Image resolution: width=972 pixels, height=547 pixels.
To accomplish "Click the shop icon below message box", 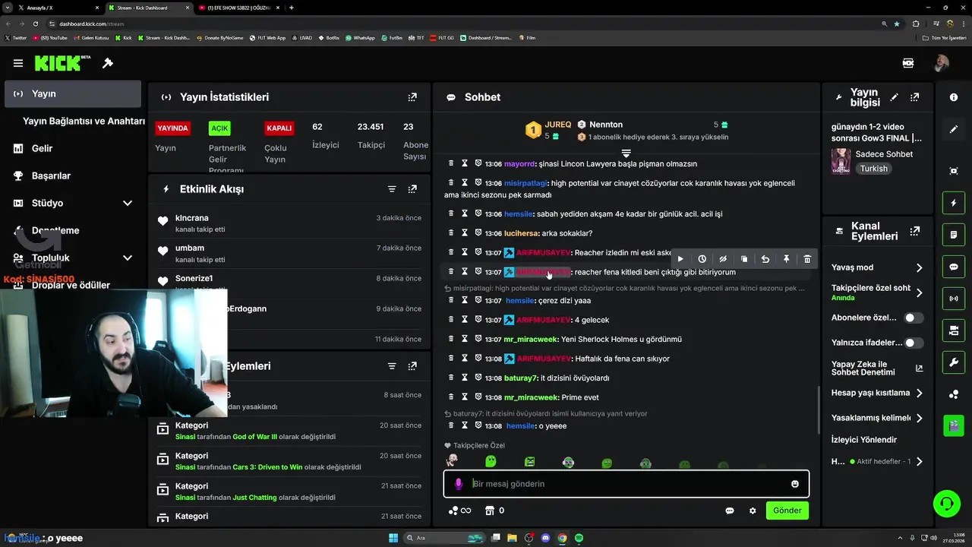I will pyautogui.click(x=490, y=511).
